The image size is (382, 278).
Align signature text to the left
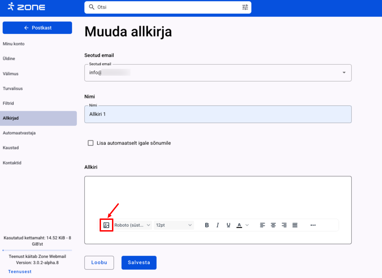tap(262, 225)
